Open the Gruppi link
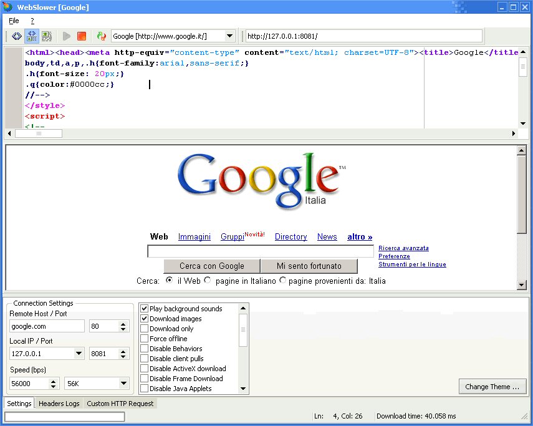Image resolution: width=533 pixels, height=426 pixels. coord(233,236)
